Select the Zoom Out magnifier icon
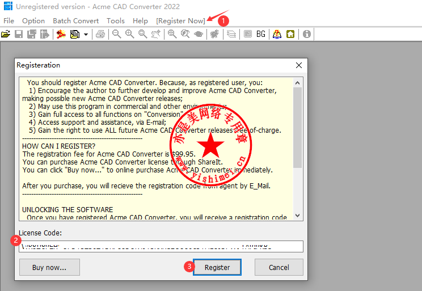422x291 pixels. coord(116,34)
